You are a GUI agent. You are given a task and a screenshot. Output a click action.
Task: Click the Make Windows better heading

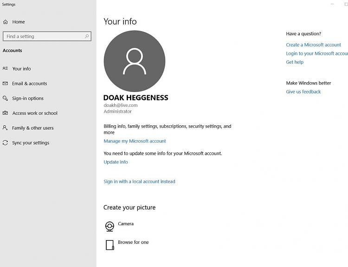click(309, 83)
